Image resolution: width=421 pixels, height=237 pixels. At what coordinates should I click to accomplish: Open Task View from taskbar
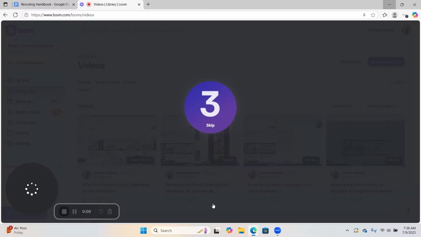coord(216,230)
